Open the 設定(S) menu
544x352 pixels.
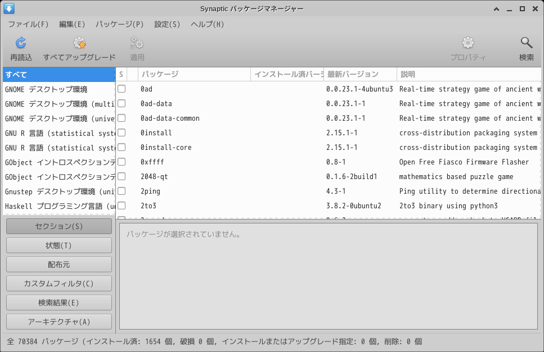click(167, 24)
